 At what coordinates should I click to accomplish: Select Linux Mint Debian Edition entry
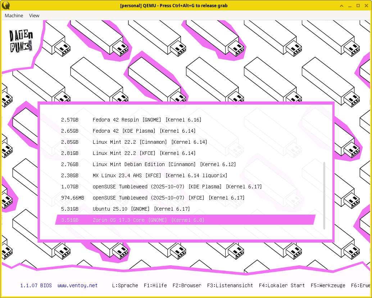tap(164, 164)
